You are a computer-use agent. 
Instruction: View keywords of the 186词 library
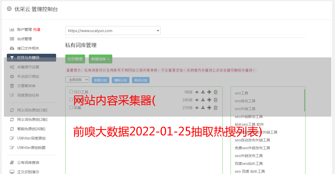197,100
